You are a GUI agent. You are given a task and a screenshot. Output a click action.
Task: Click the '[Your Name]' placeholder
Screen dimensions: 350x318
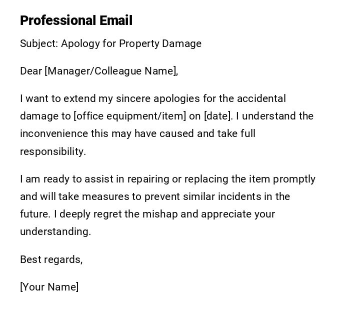click(49, 287)
